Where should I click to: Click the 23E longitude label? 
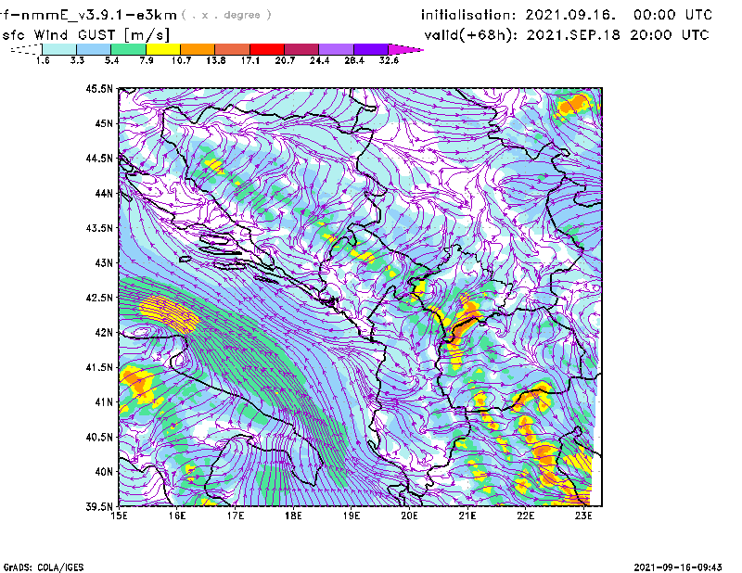pyautogui.click(x=583, y=516)
